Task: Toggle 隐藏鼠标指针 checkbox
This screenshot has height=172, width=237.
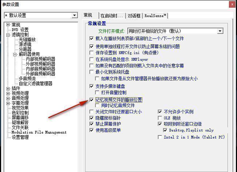Action: [92, 118]
